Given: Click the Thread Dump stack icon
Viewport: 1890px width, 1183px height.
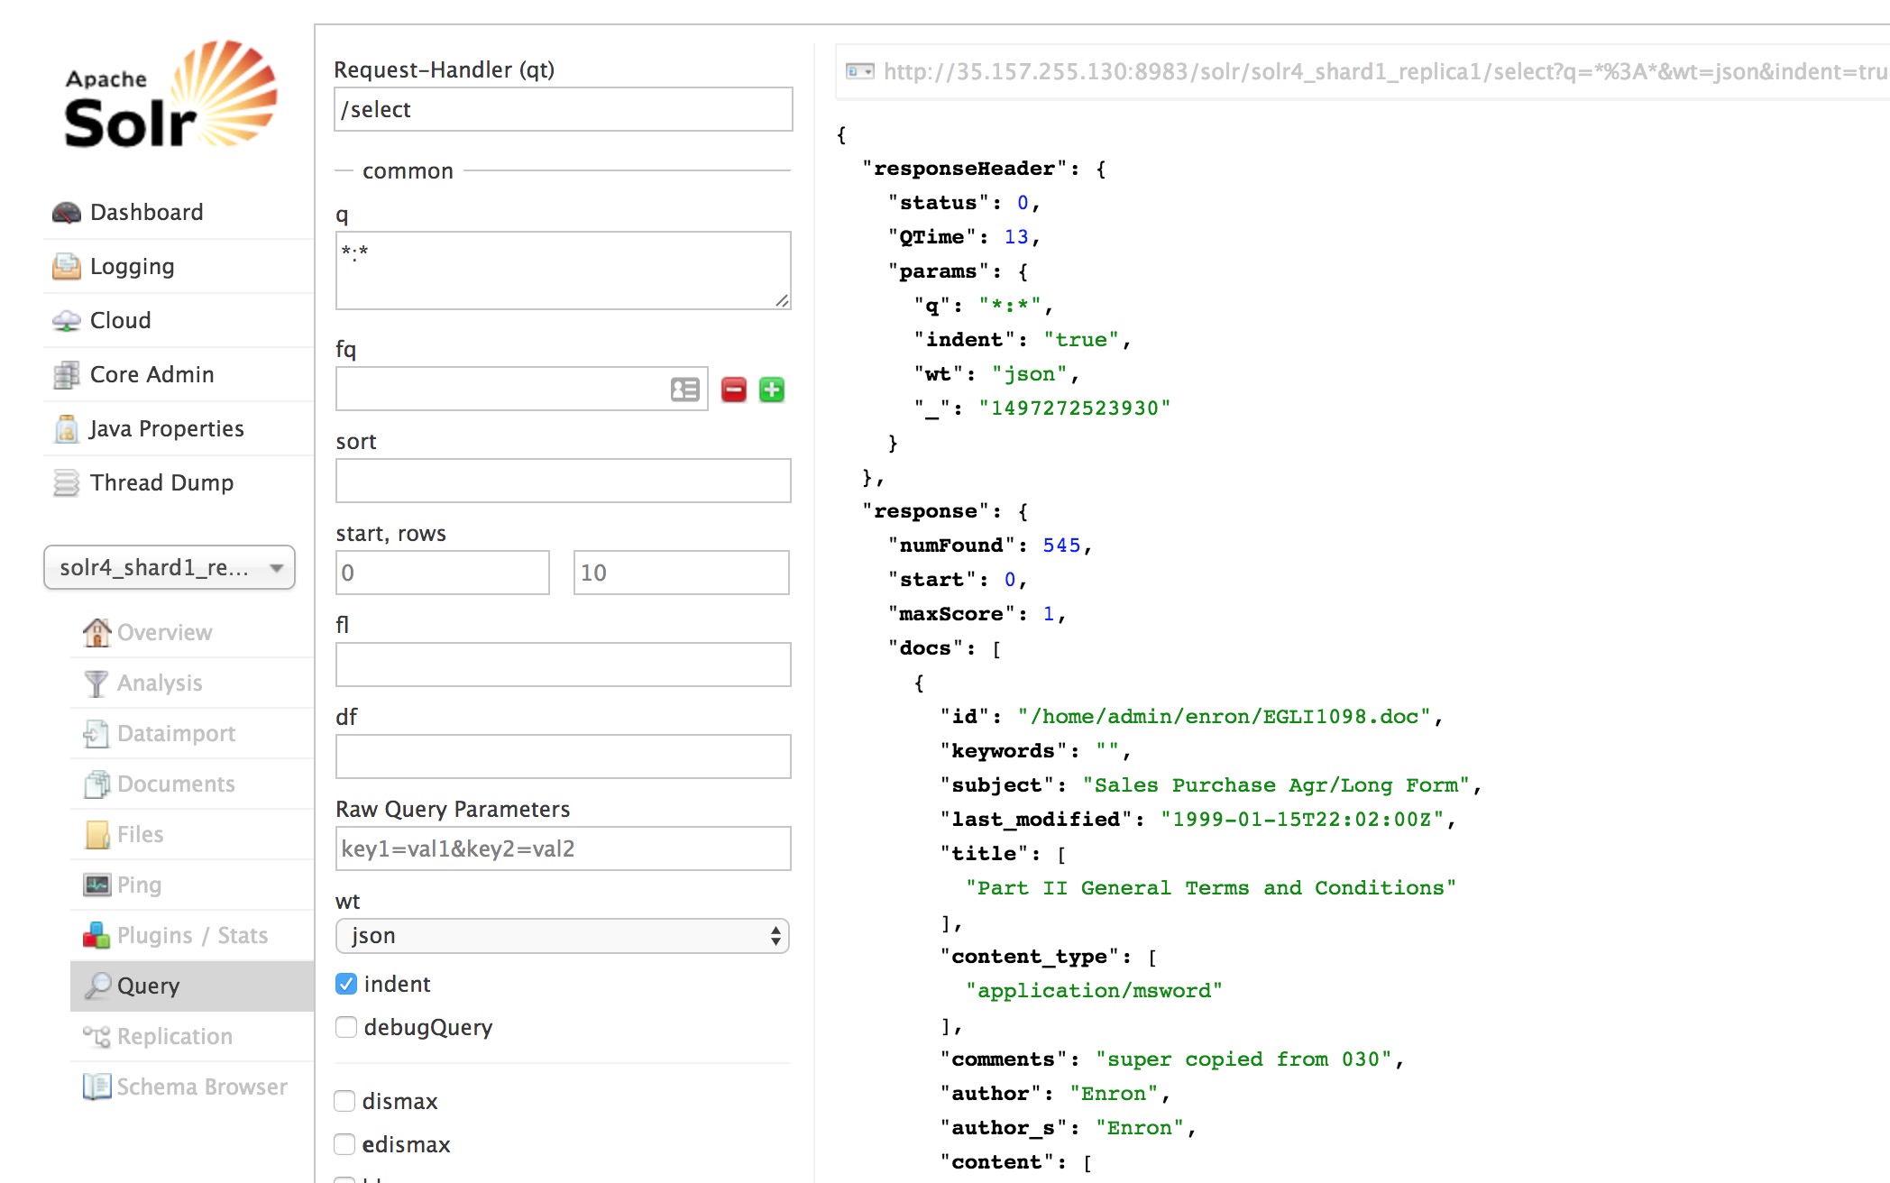Looking at the screenshot, I should [x=67, y=483].
